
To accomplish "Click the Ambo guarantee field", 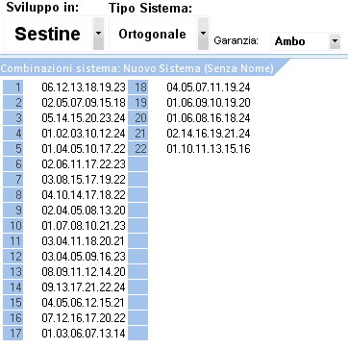I will coord(300,41).
